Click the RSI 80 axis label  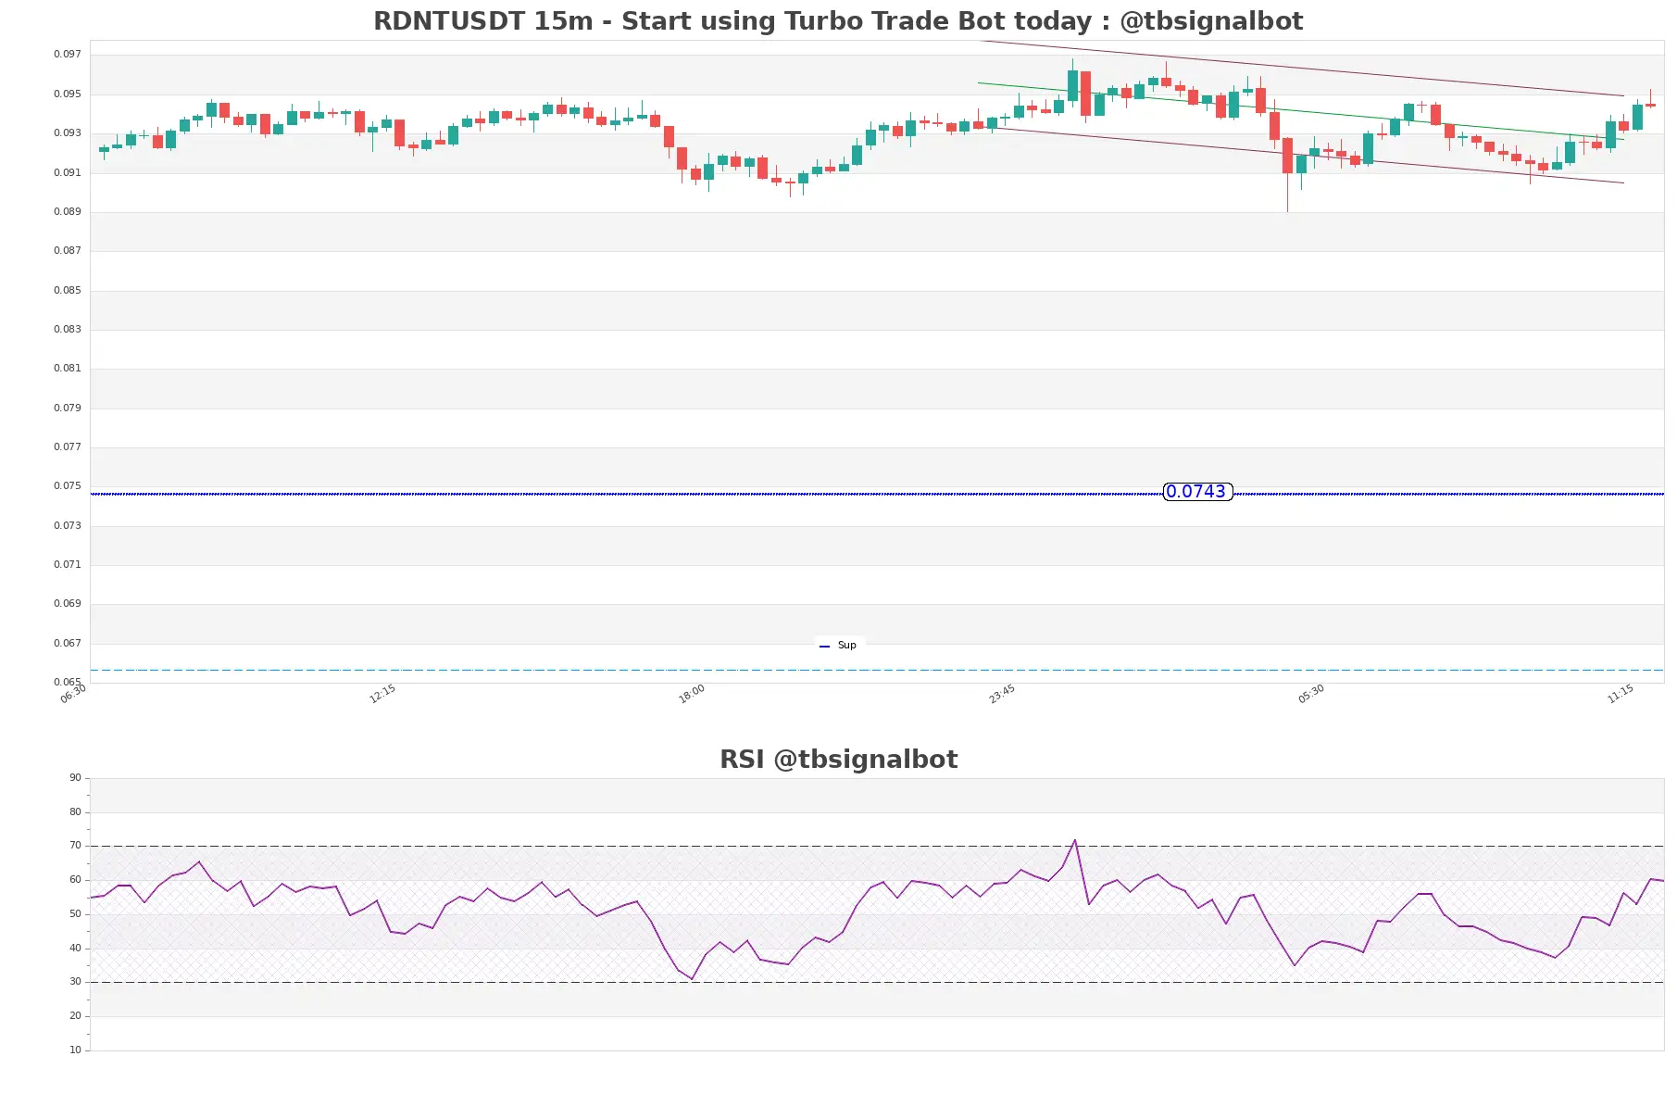pos(75,811)
